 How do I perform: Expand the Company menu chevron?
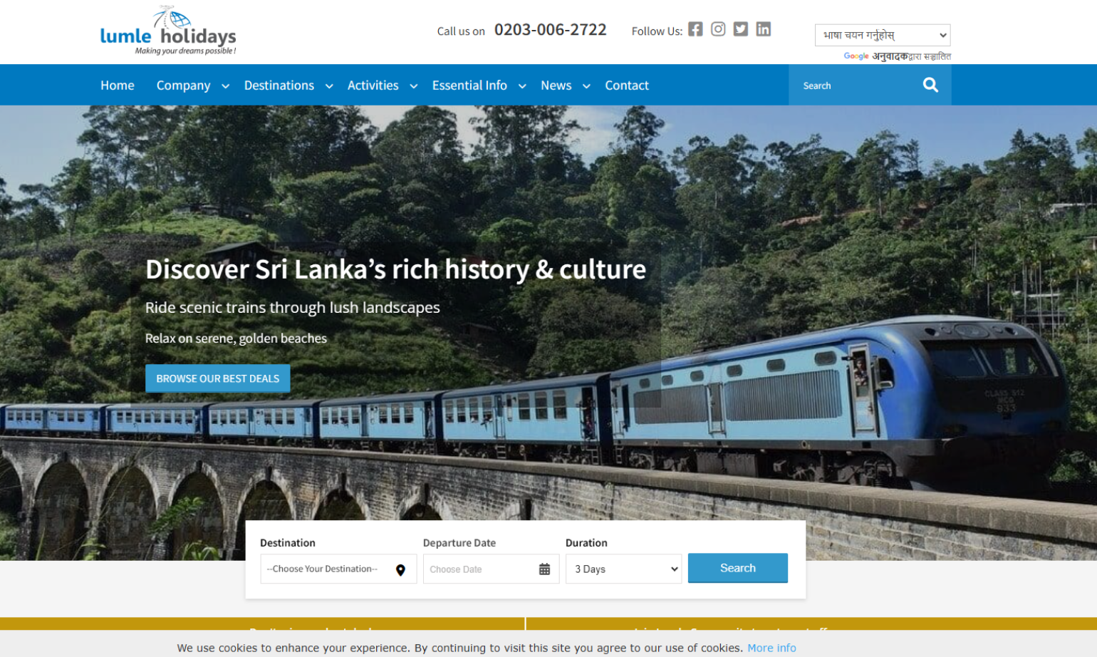[225, 86]
